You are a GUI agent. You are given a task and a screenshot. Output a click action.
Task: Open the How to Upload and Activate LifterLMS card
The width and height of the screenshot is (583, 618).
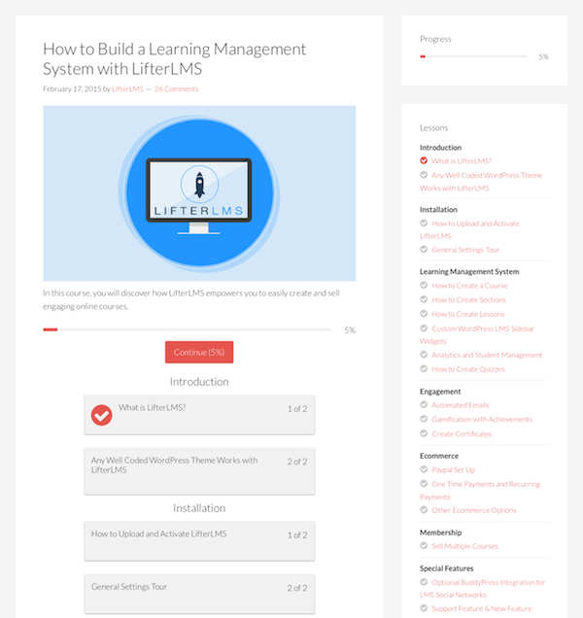coord(199,541)
